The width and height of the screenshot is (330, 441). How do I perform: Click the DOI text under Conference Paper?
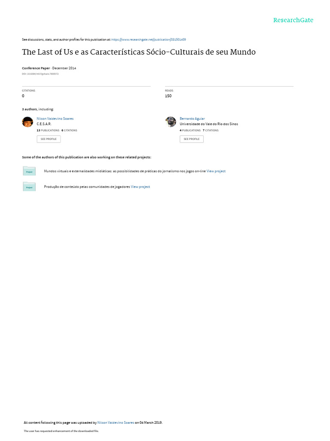(x=40, y=74)
